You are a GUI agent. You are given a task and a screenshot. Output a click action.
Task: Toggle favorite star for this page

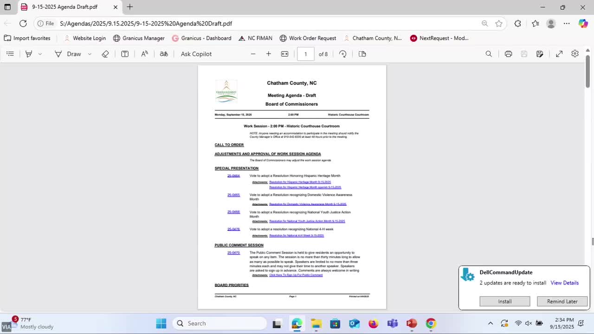tap(499, 23)
